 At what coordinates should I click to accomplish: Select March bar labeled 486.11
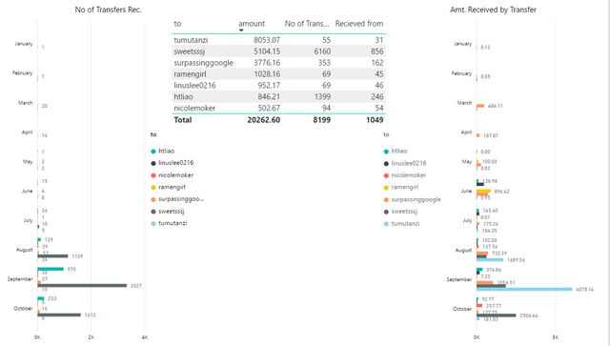480,106
